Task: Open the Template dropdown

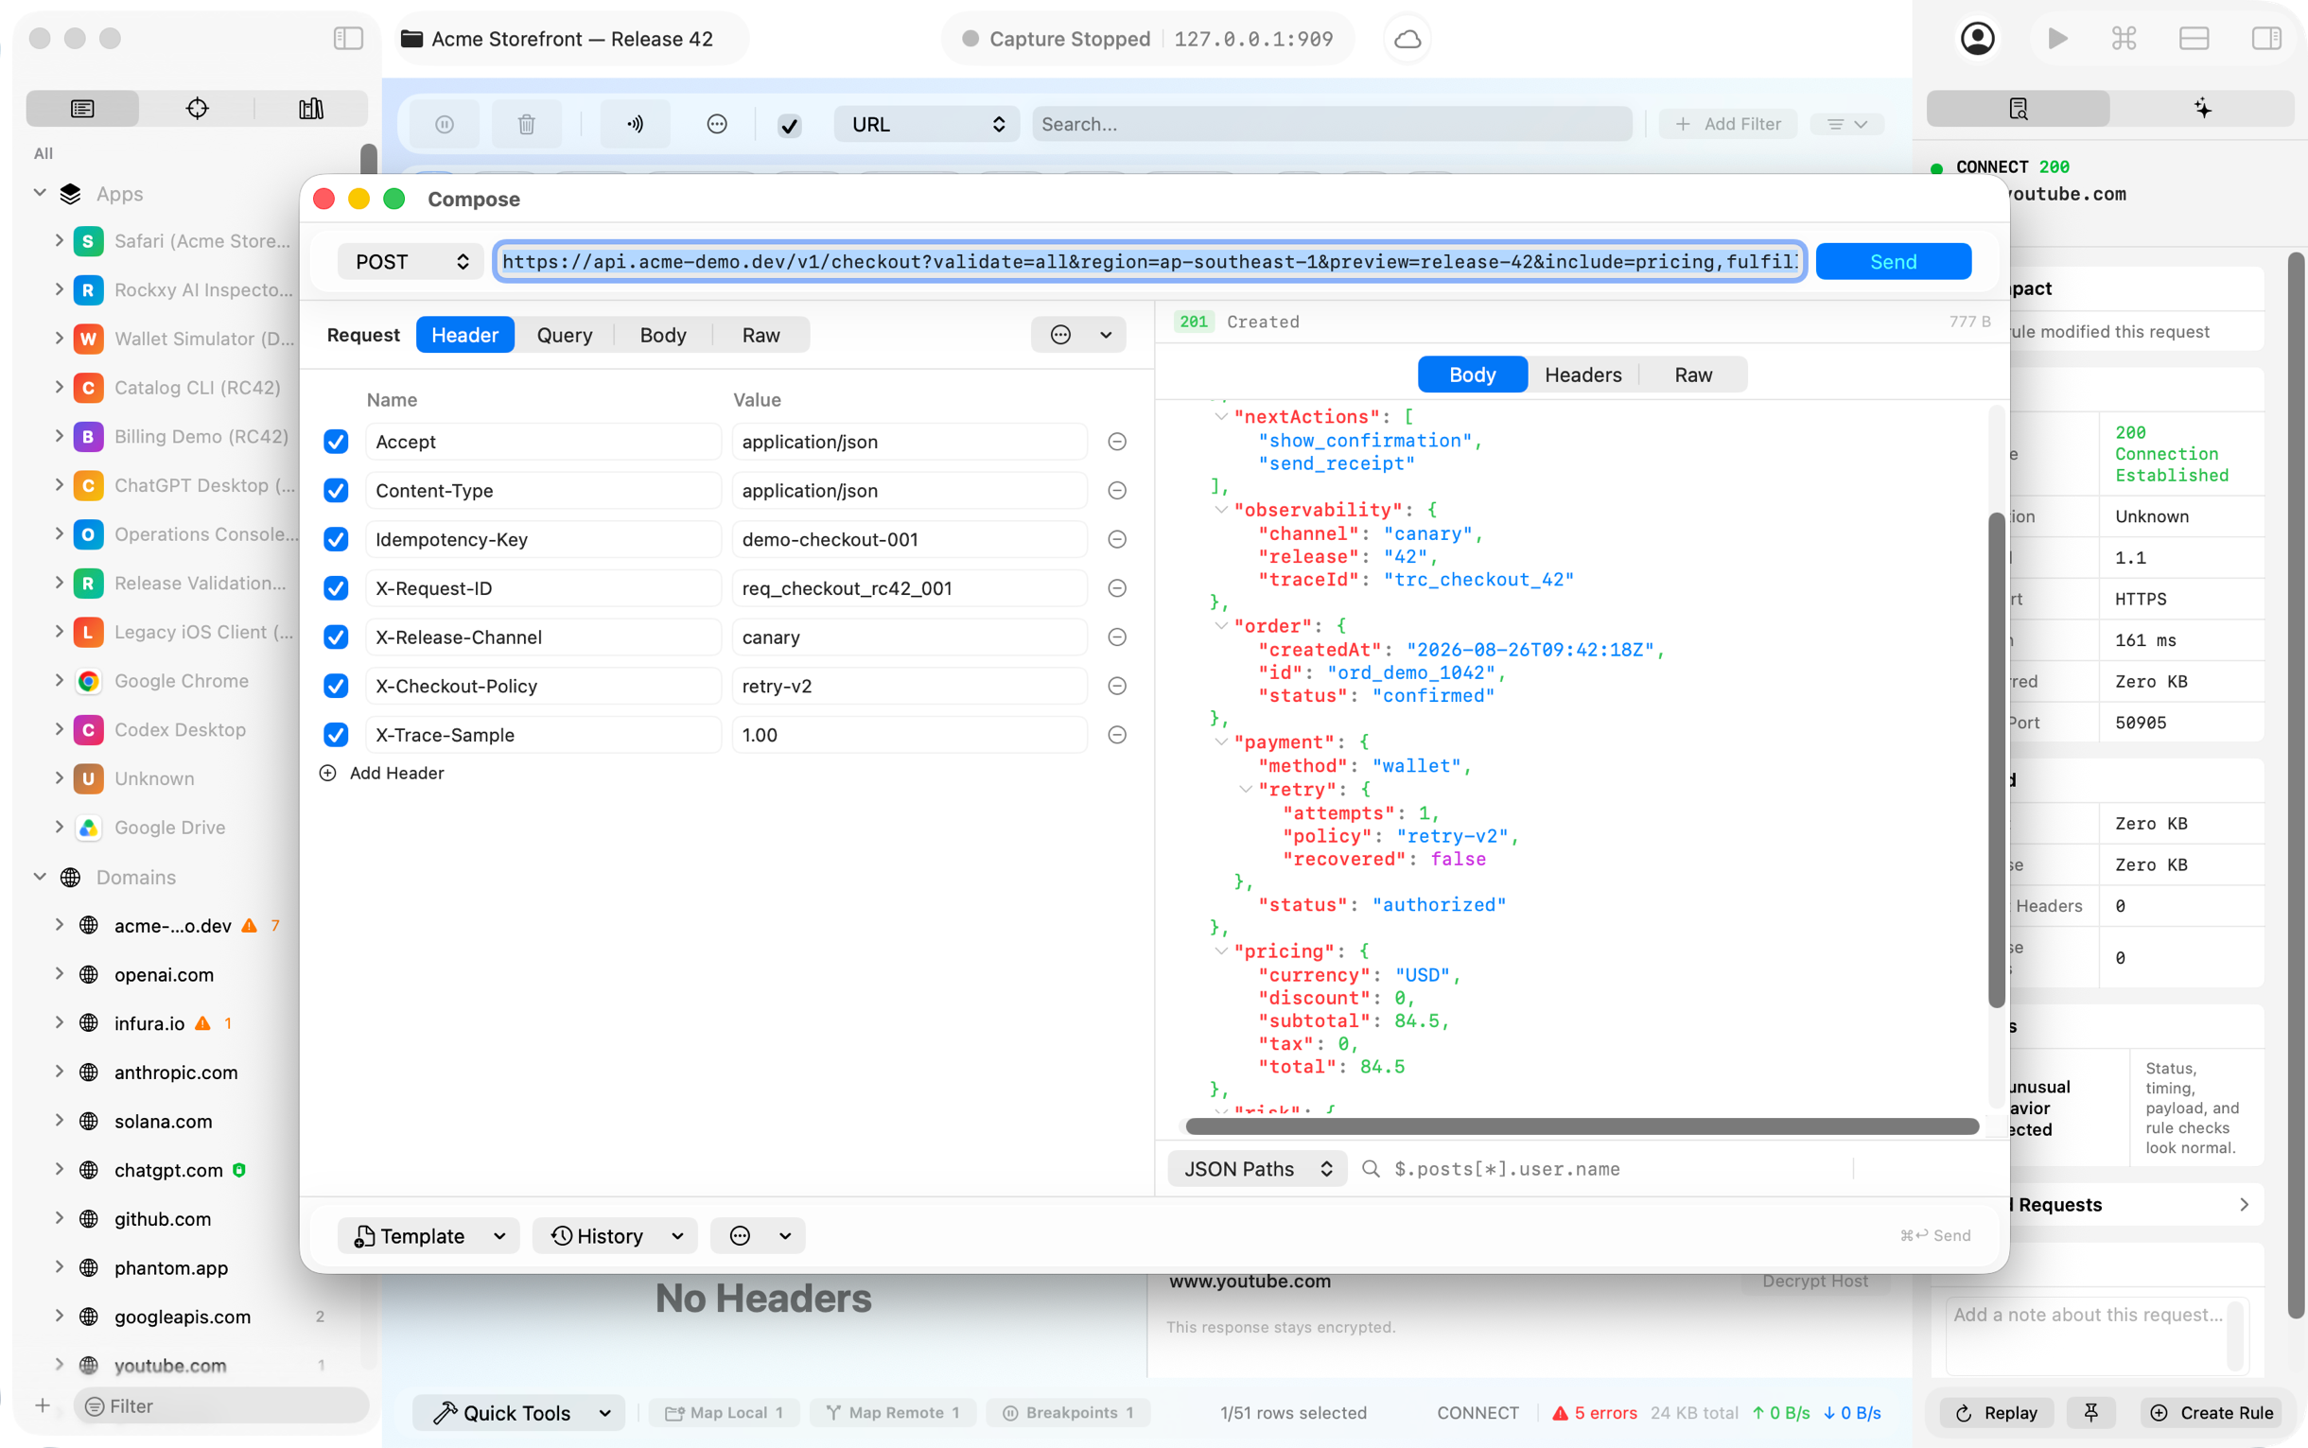Action: 429,1235
